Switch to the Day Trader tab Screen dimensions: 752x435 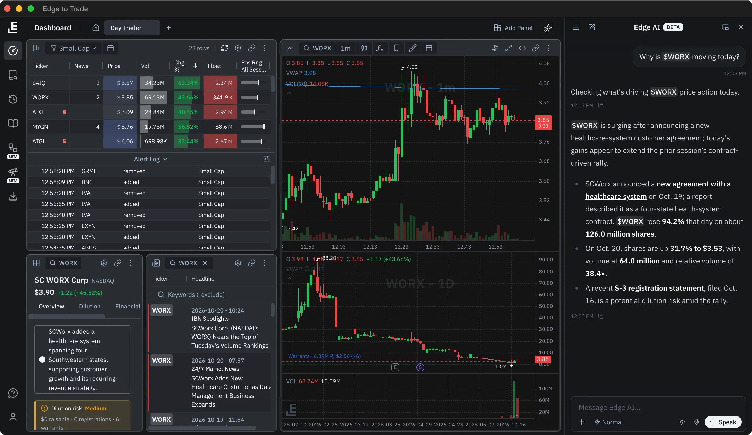132,28
